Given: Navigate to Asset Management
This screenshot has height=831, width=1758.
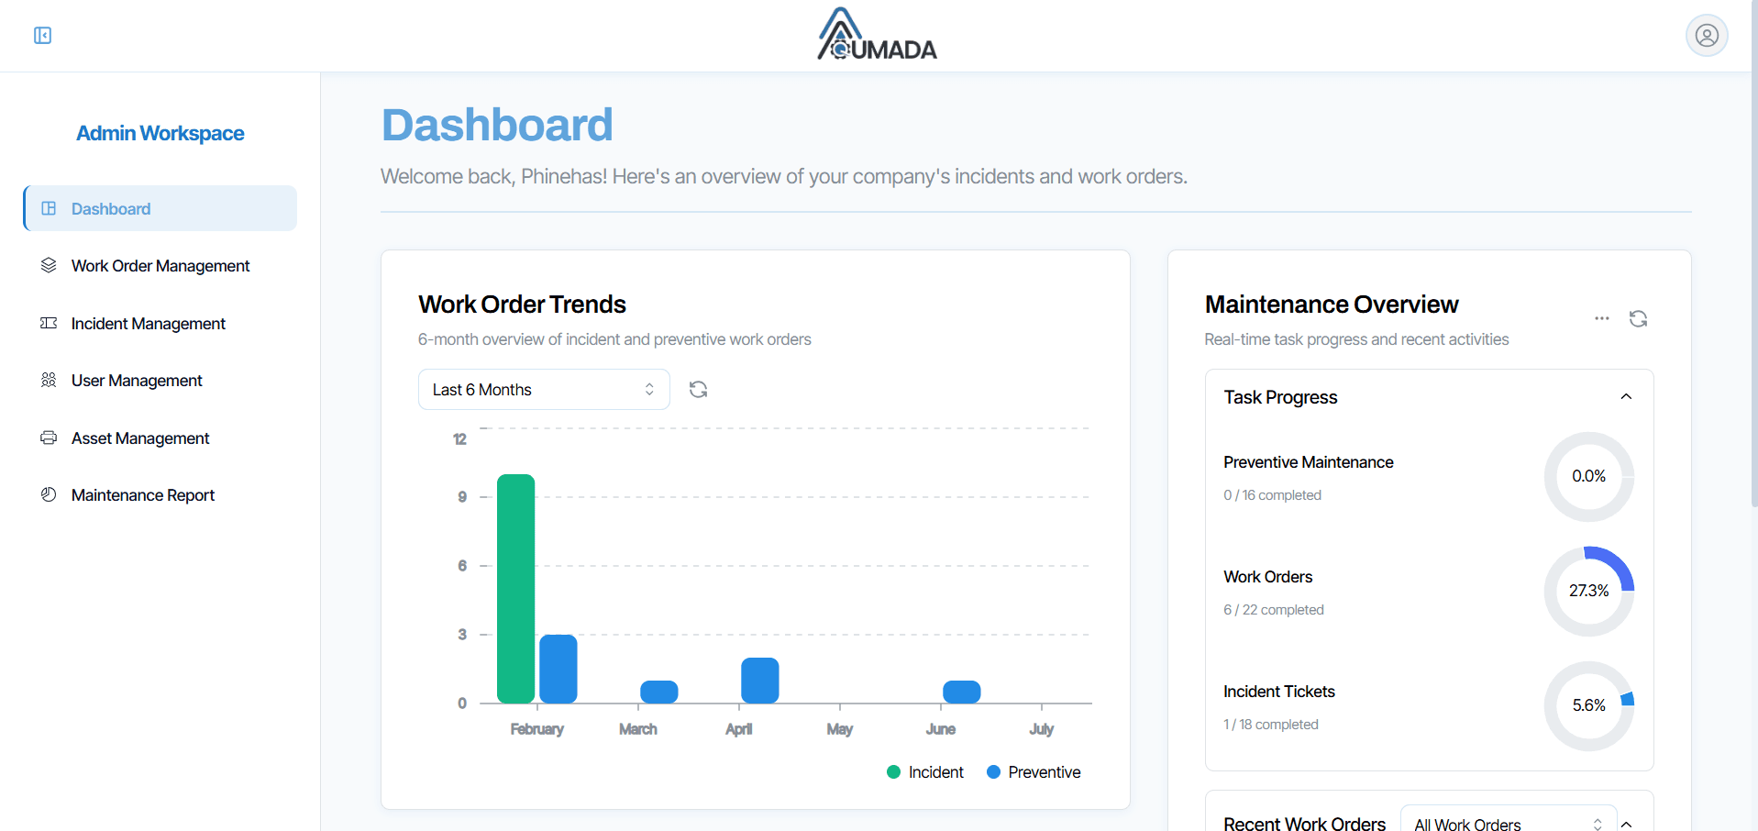Looking at the screenshot, I should coord(160,438).
